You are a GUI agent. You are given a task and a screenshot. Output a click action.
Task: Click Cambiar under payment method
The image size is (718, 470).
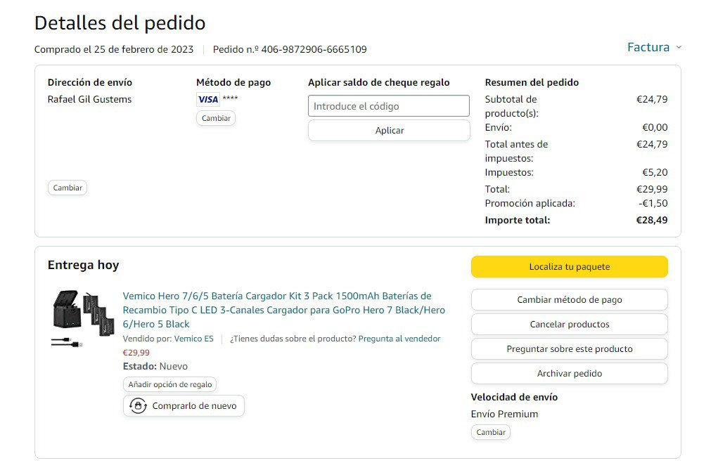tap(216, 118)
